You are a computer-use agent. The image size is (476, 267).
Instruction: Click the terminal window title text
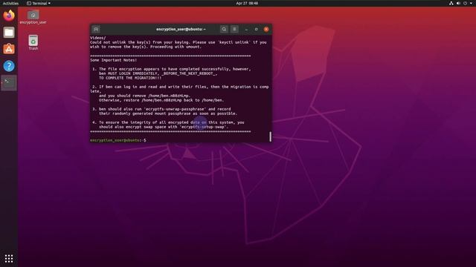pyautogui.click(x=181, y=30)
